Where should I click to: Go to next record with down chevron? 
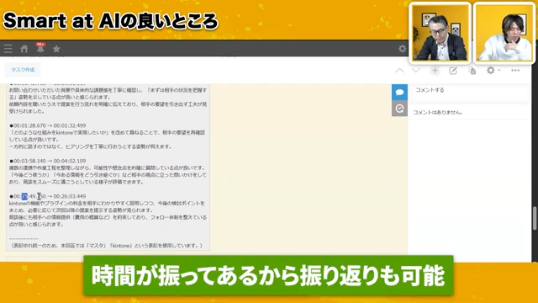[x=416, y=71]
